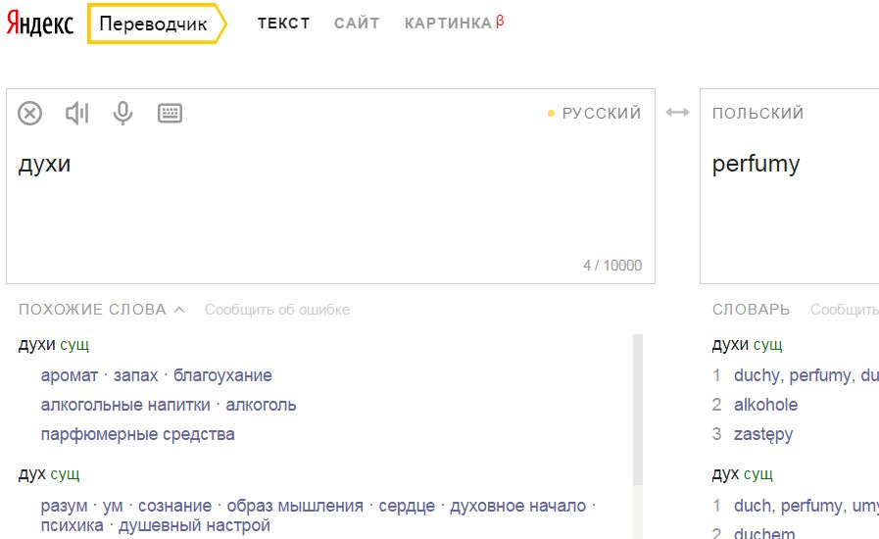Select the synonym сознание
Viewport: 879px width, 539px height.
(x=174, y=506)
